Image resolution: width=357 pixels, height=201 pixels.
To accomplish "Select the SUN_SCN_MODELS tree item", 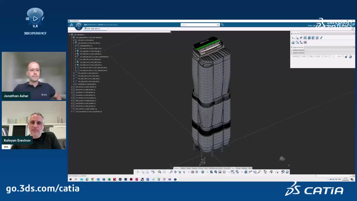I will click(x=89, y=112).
